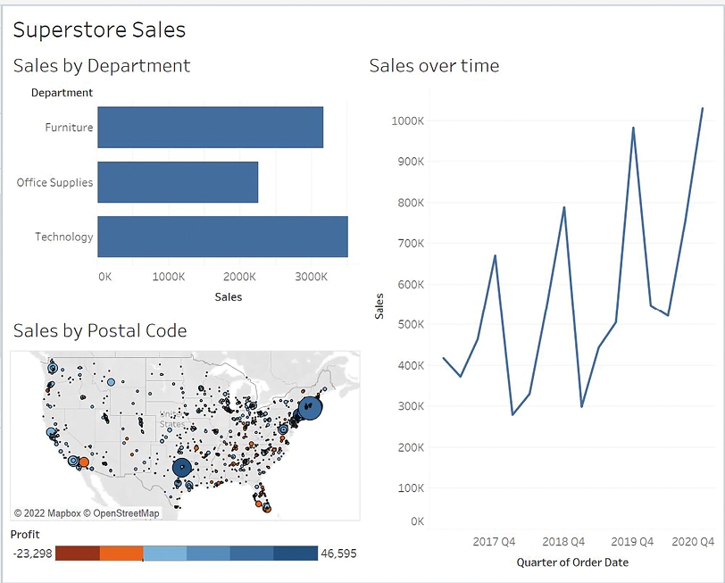Click the darkest blue Profit legend swatch

296,554
